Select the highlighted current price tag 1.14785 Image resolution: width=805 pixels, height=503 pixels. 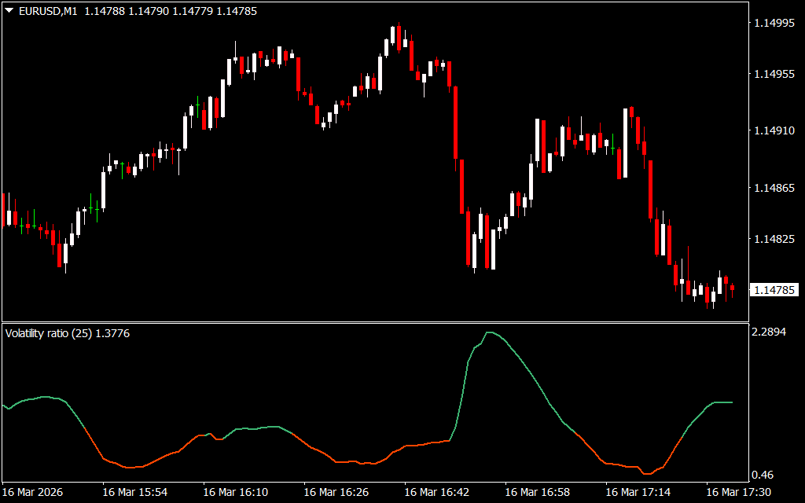774,290
